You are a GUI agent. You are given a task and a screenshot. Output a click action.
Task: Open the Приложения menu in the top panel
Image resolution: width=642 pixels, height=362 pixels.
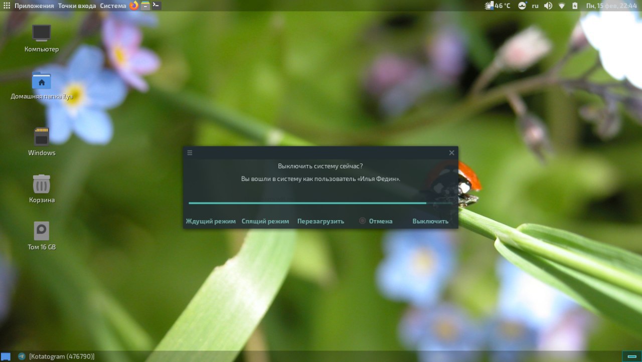[x=34, y=6]
